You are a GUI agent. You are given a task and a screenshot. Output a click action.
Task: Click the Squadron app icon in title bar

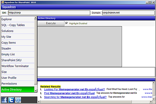click(x=3, y=2)
